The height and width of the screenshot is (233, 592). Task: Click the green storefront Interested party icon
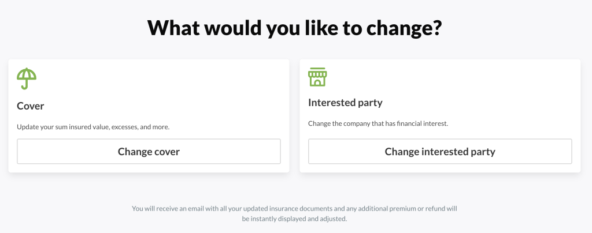point(317,77)
